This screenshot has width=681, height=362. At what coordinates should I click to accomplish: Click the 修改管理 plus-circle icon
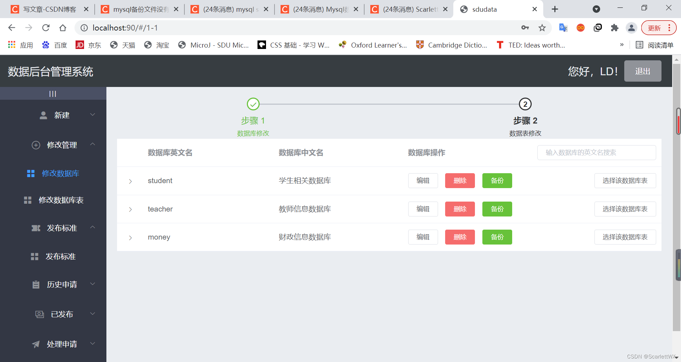click(x=36, y=145)
